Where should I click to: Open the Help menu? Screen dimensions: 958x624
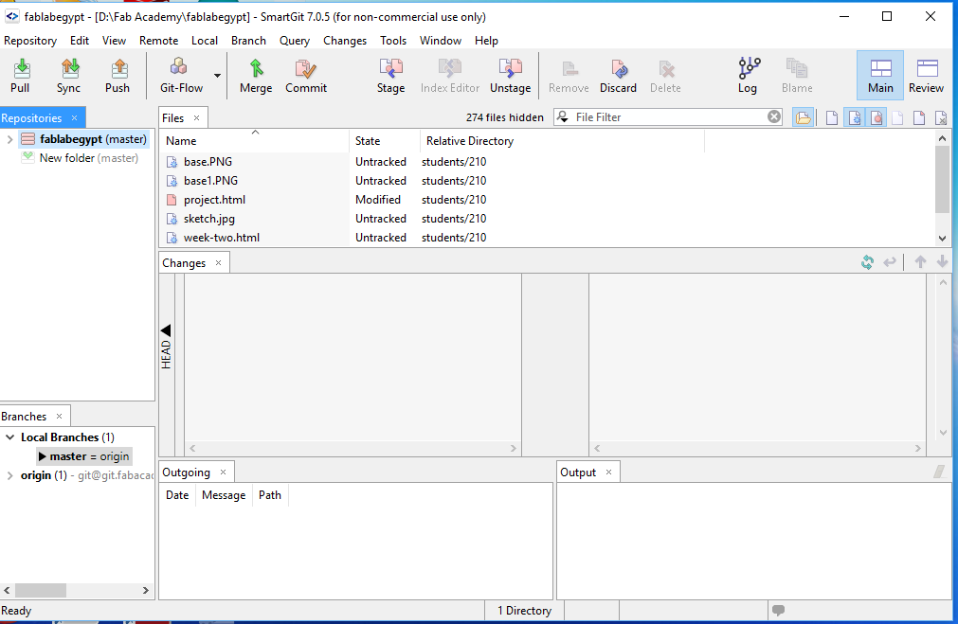coord(486,41)
